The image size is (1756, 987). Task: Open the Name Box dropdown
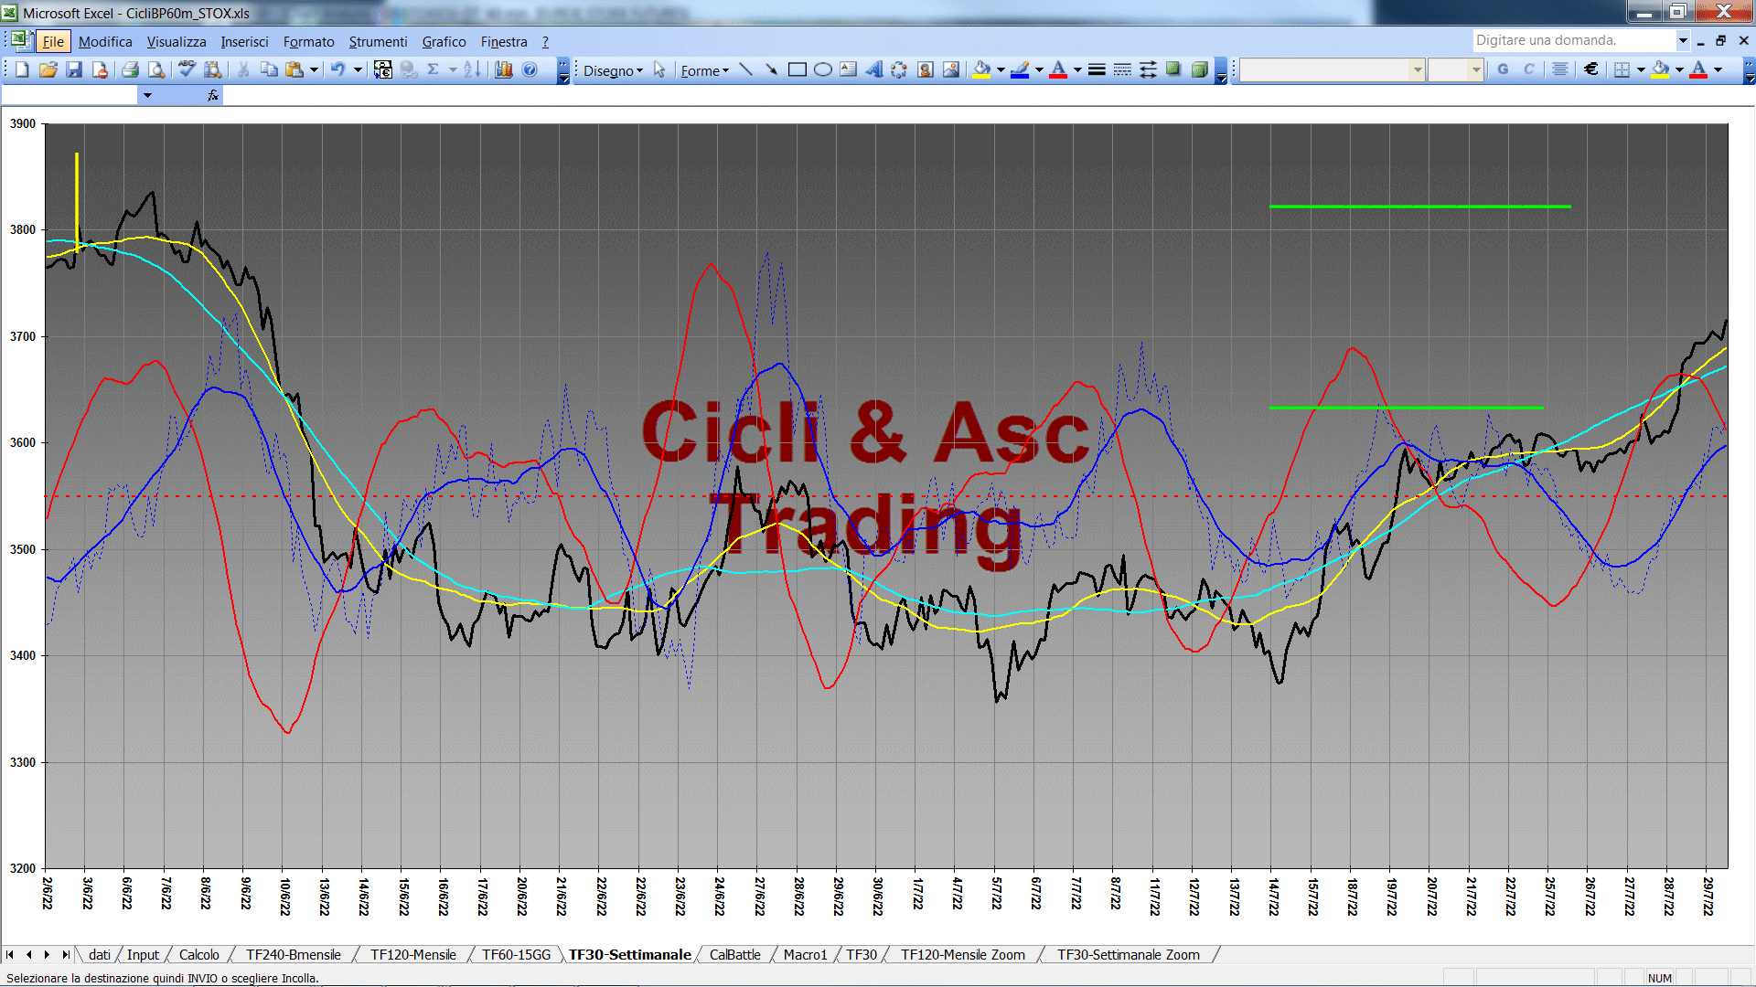coord(147,95)
